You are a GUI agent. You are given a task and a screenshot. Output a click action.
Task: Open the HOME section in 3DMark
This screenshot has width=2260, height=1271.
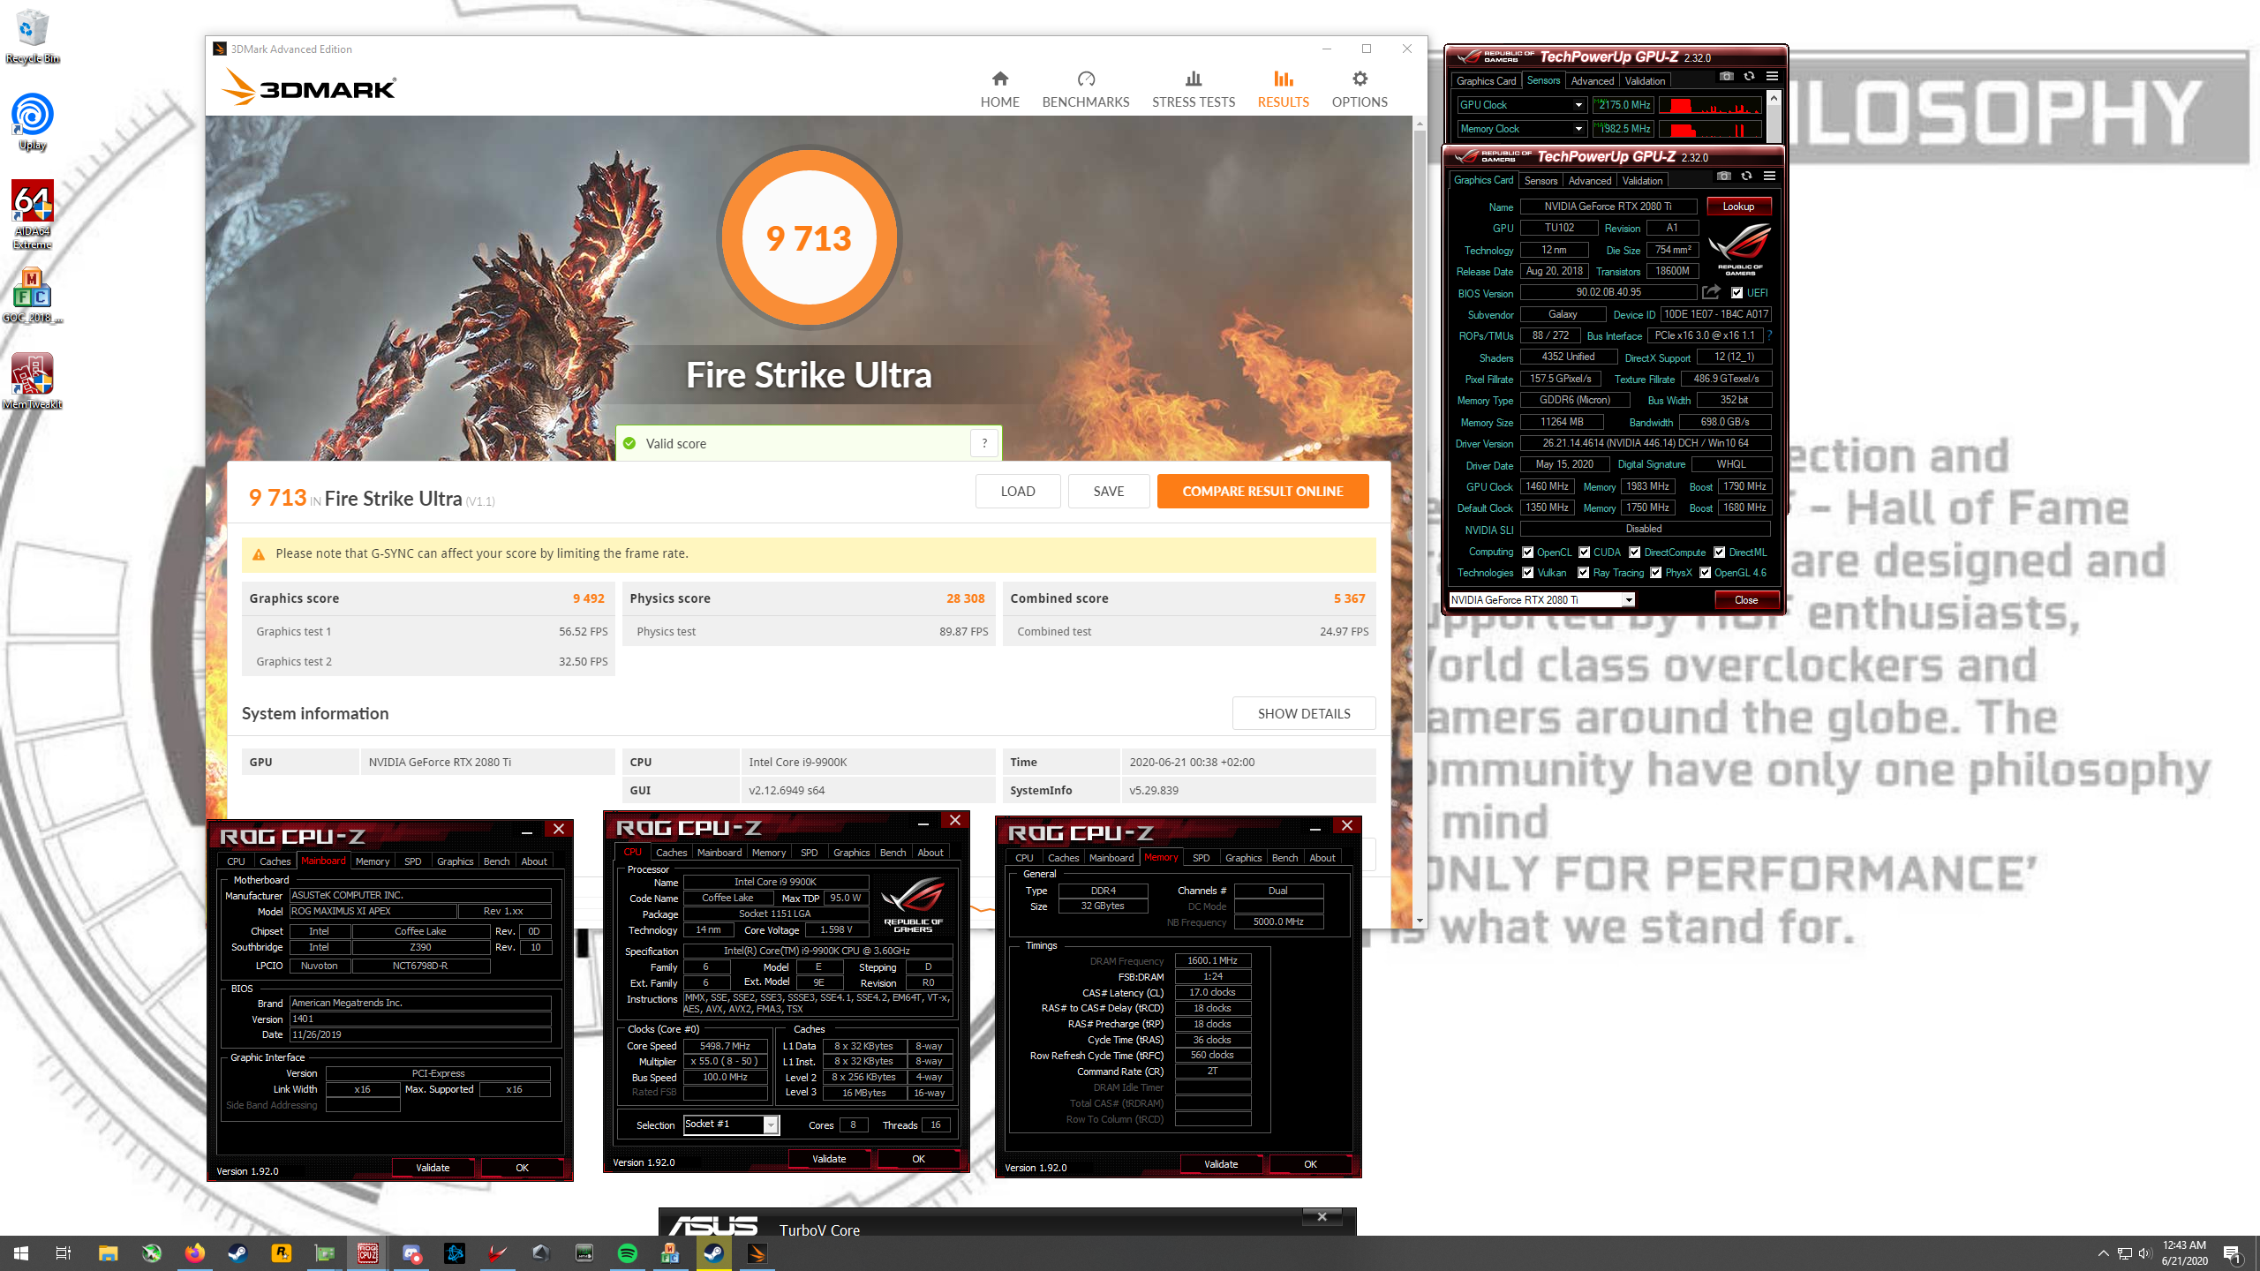[999, 90]
